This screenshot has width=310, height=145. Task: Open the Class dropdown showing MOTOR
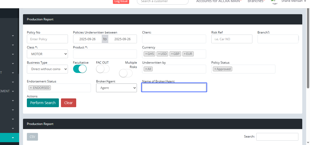tap(47, 54)
